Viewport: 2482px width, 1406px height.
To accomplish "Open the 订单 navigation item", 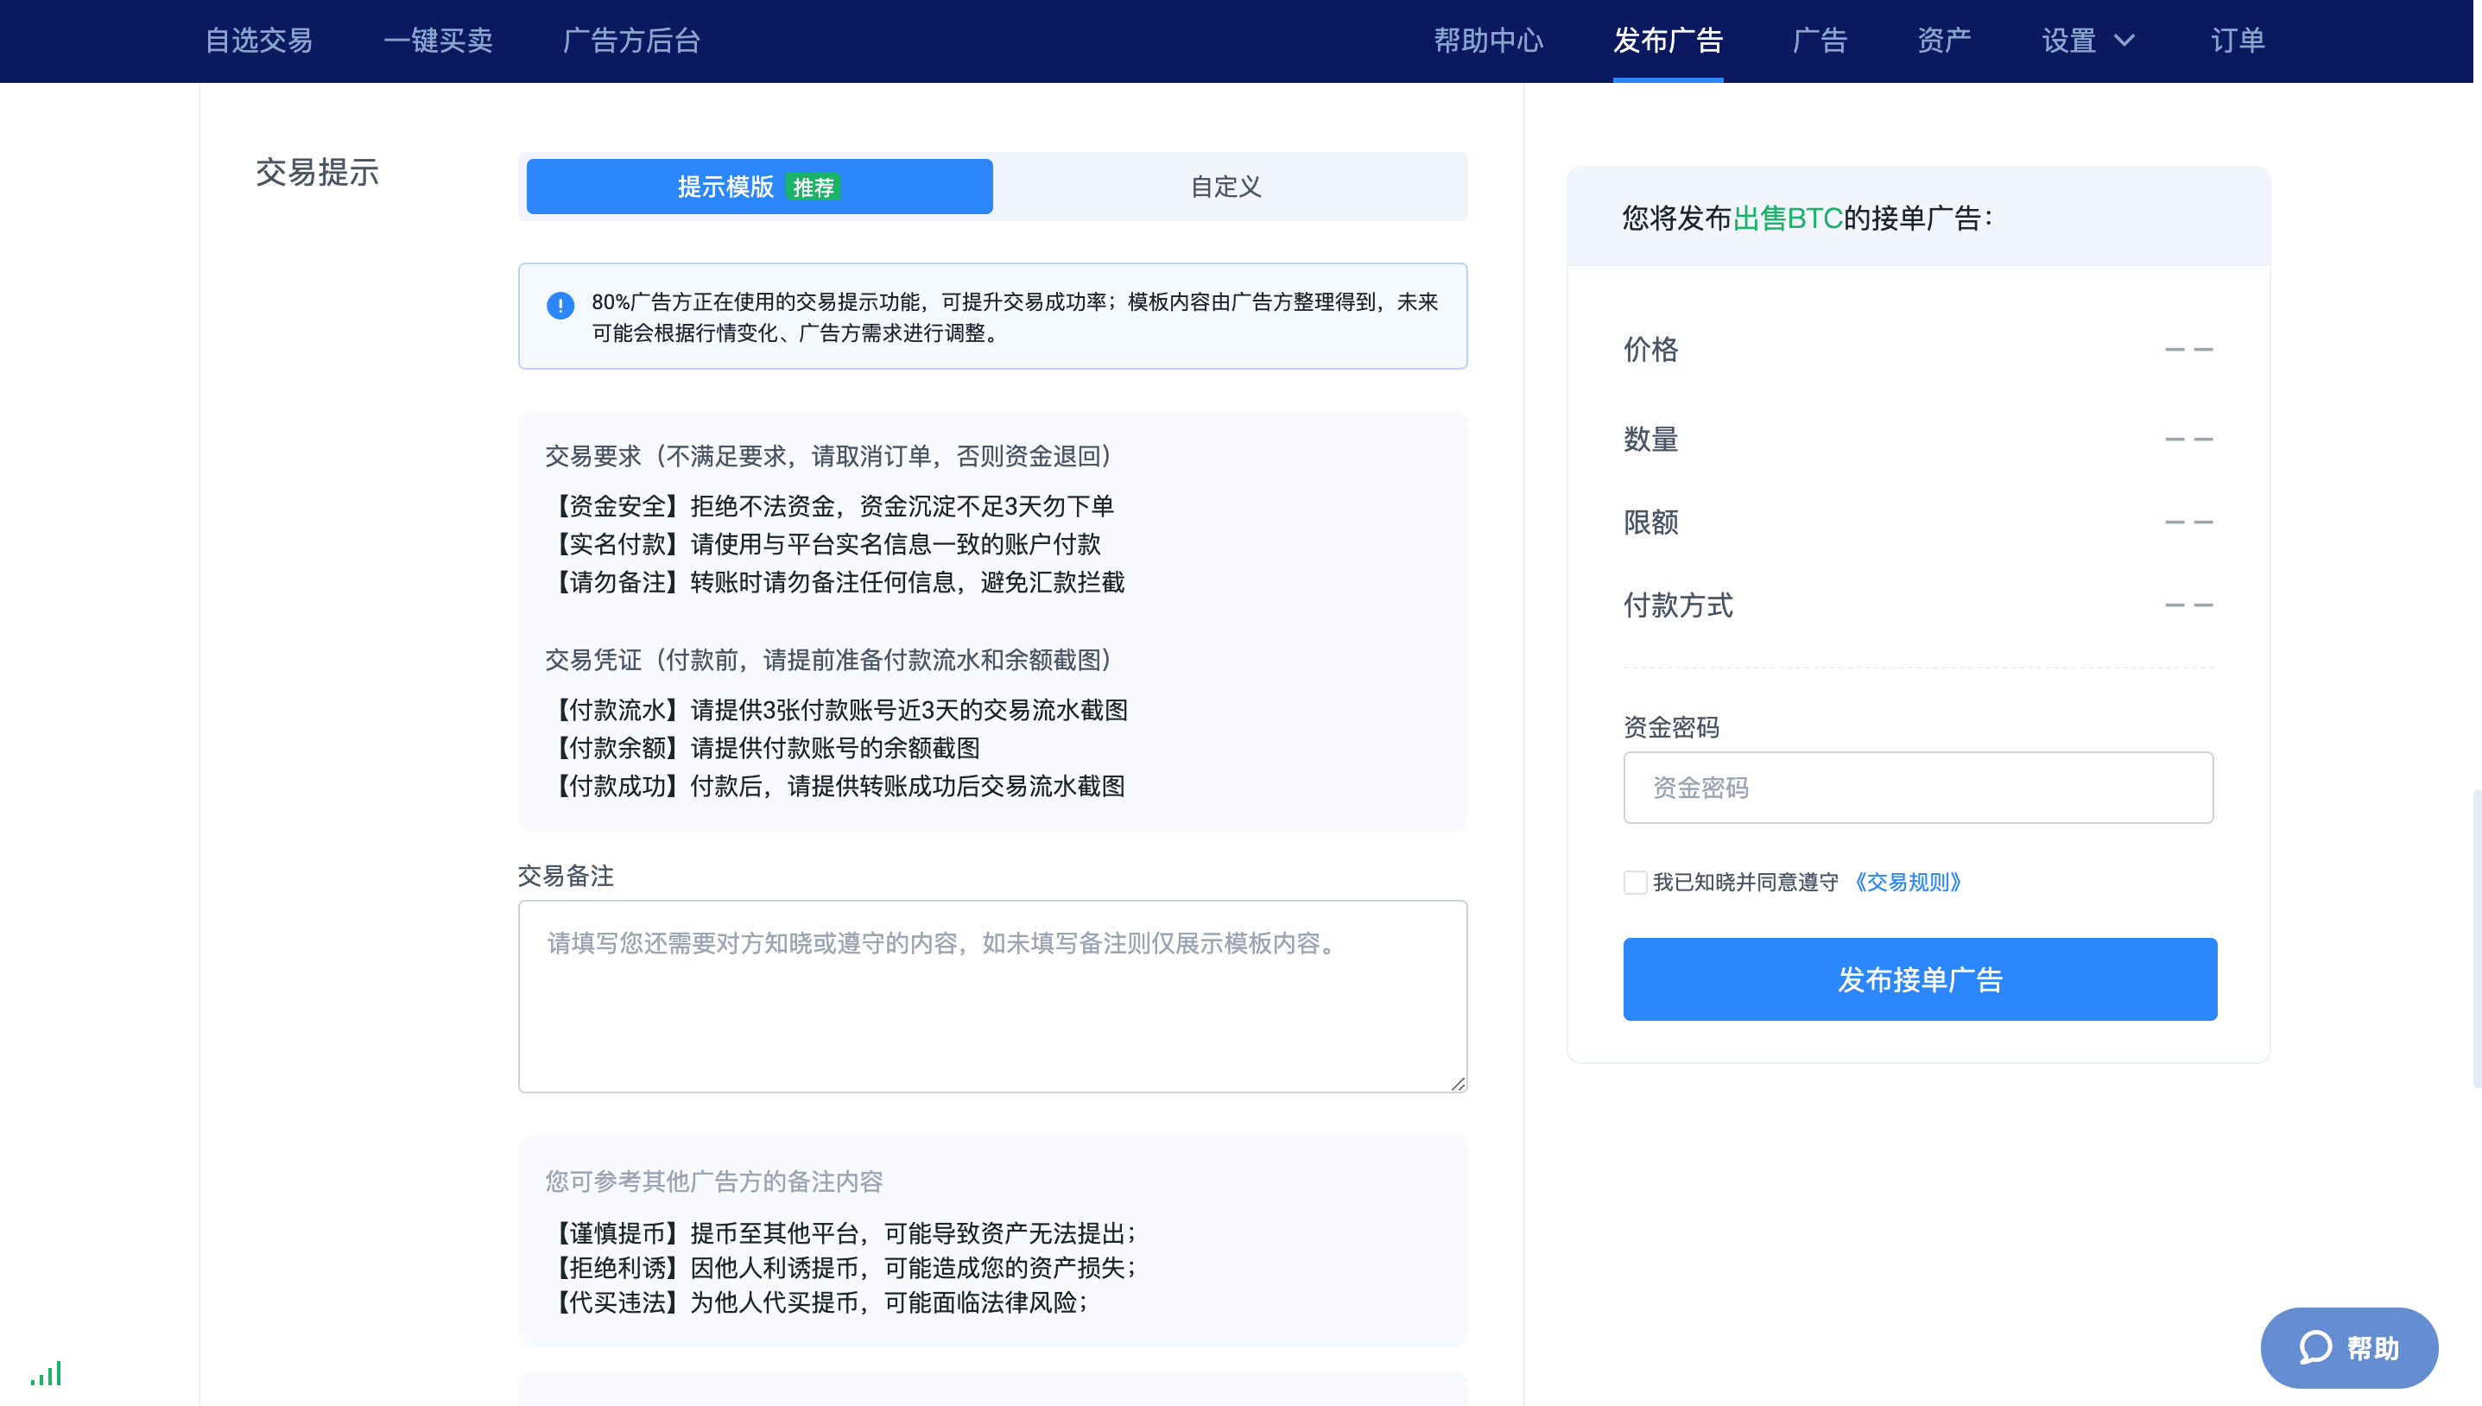I will tap(2237, 41).
